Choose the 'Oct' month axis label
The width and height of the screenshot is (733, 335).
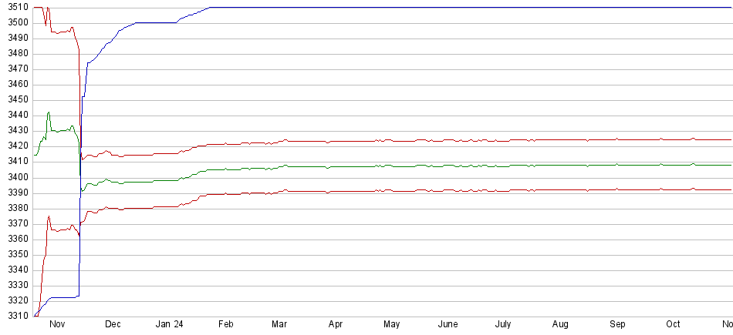pos(674,325)
